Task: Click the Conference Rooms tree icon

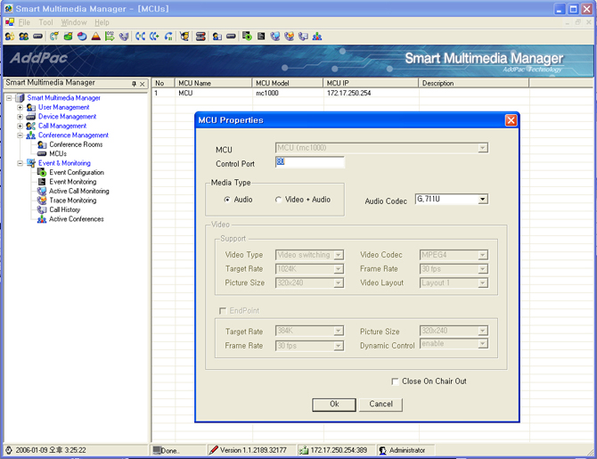Action: (42, 144)
